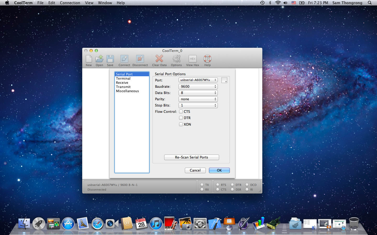The height and width of the screenshot is (235, 377).
Task: Click the Help lifebuoy icon
Action: pyautogui.click(x=207, y=59)
